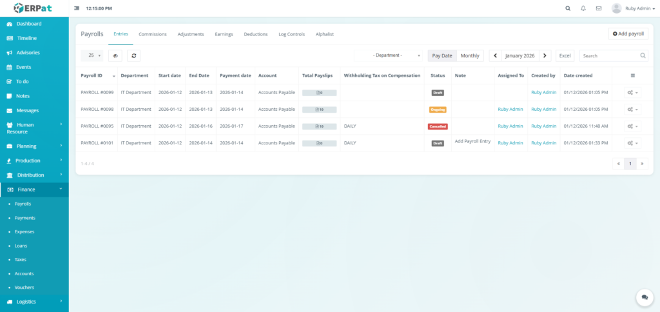This screenshot has height=312, width=660.
Task: Click the search magnifier icon in top bar
Action: [568, 8]
